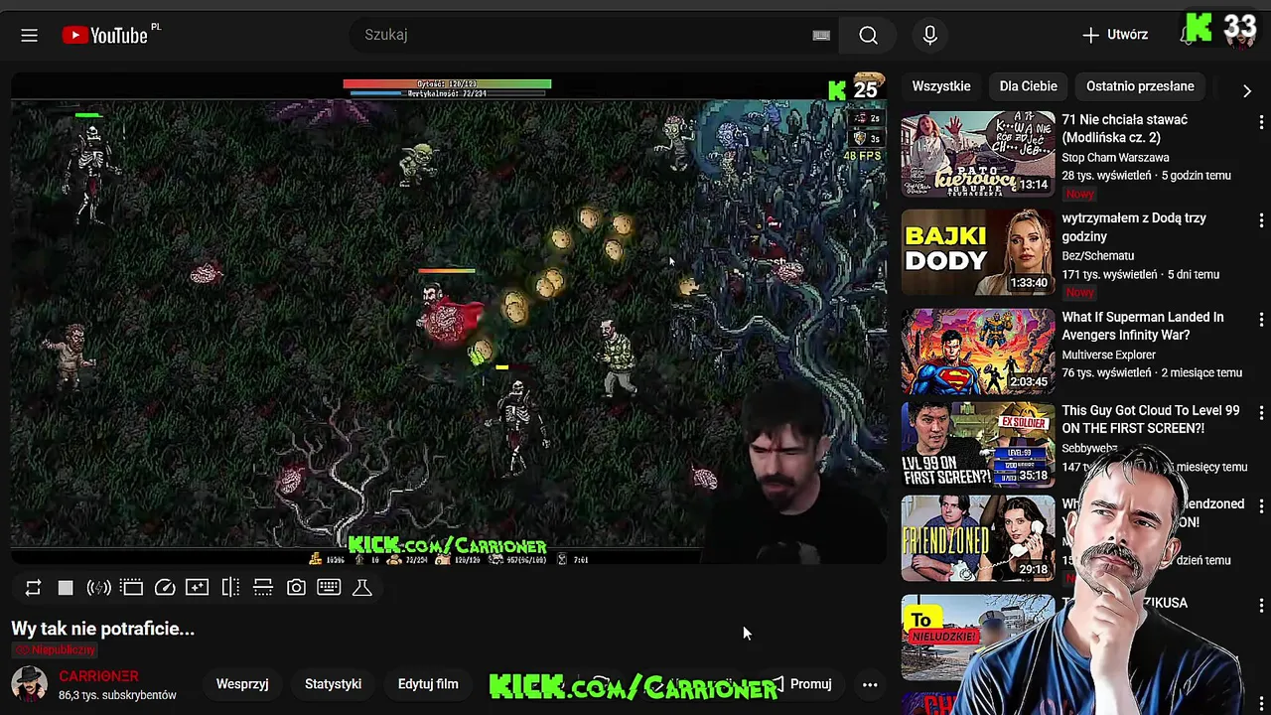
Task: Open Statystyki for this video
Action: pyautogui.click(x=333, y=684)
